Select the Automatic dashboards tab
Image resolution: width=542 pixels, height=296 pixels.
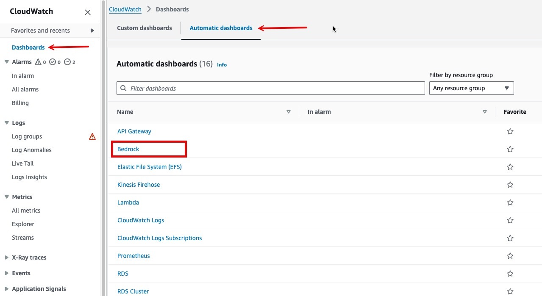tap(221, 28)
